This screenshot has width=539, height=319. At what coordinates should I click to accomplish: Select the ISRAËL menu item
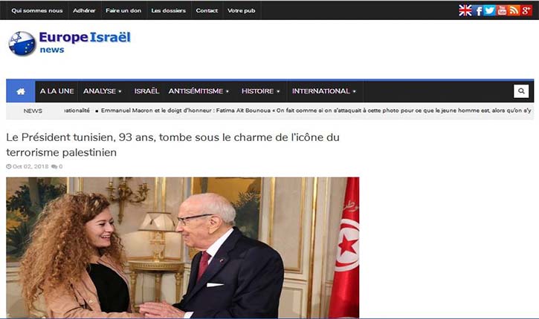click(x=146, y=91)
